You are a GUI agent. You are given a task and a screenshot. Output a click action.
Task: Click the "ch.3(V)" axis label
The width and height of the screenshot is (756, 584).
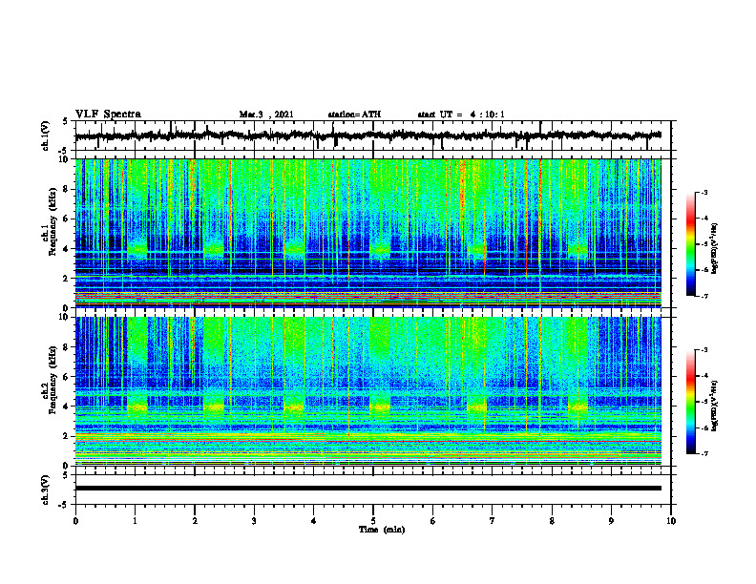point(46,490)
